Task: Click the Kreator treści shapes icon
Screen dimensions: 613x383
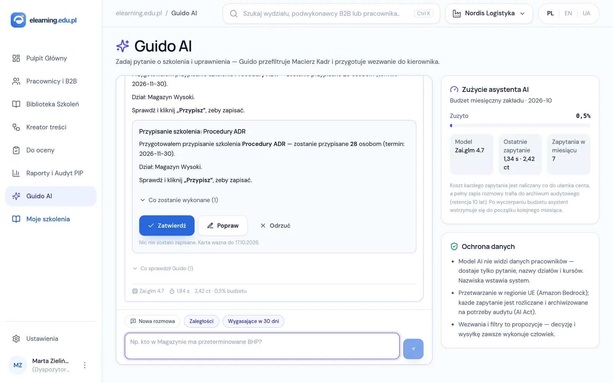Action: point(16,127)
